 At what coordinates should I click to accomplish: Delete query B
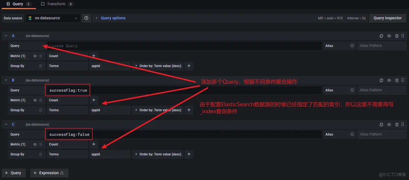click(397, 80)
